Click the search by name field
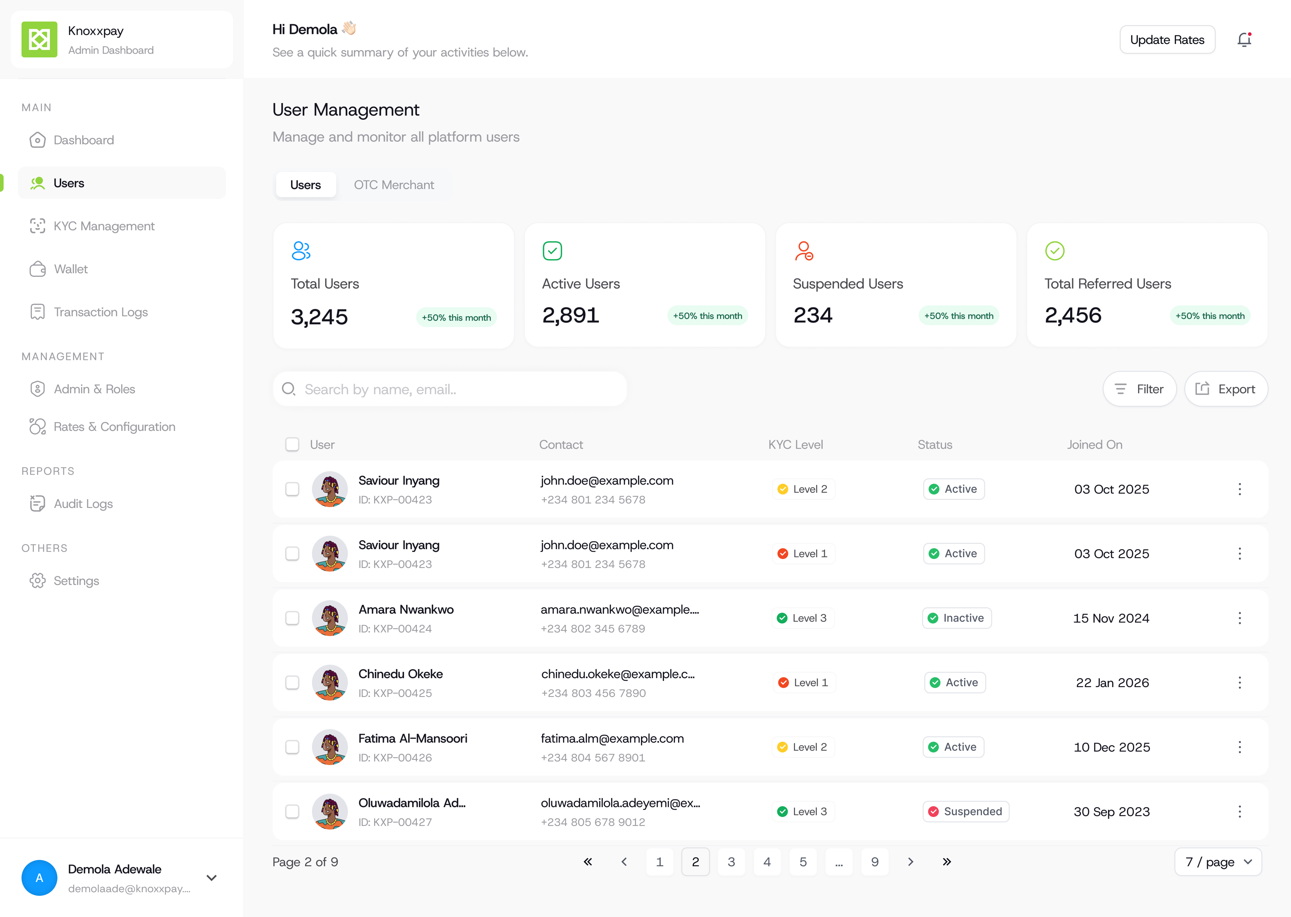 [450, 389]
